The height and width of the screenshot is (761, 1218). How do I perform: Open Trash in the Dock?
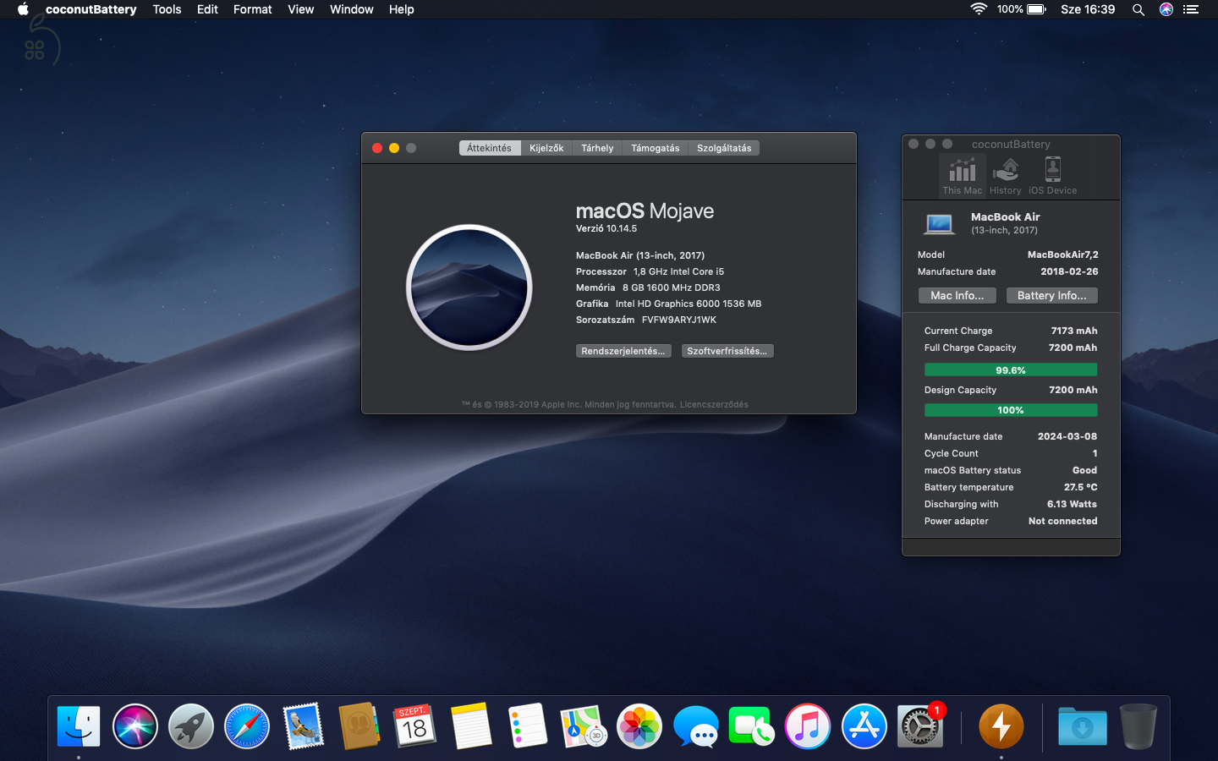pyautogui.click(x=1138, y=726)
